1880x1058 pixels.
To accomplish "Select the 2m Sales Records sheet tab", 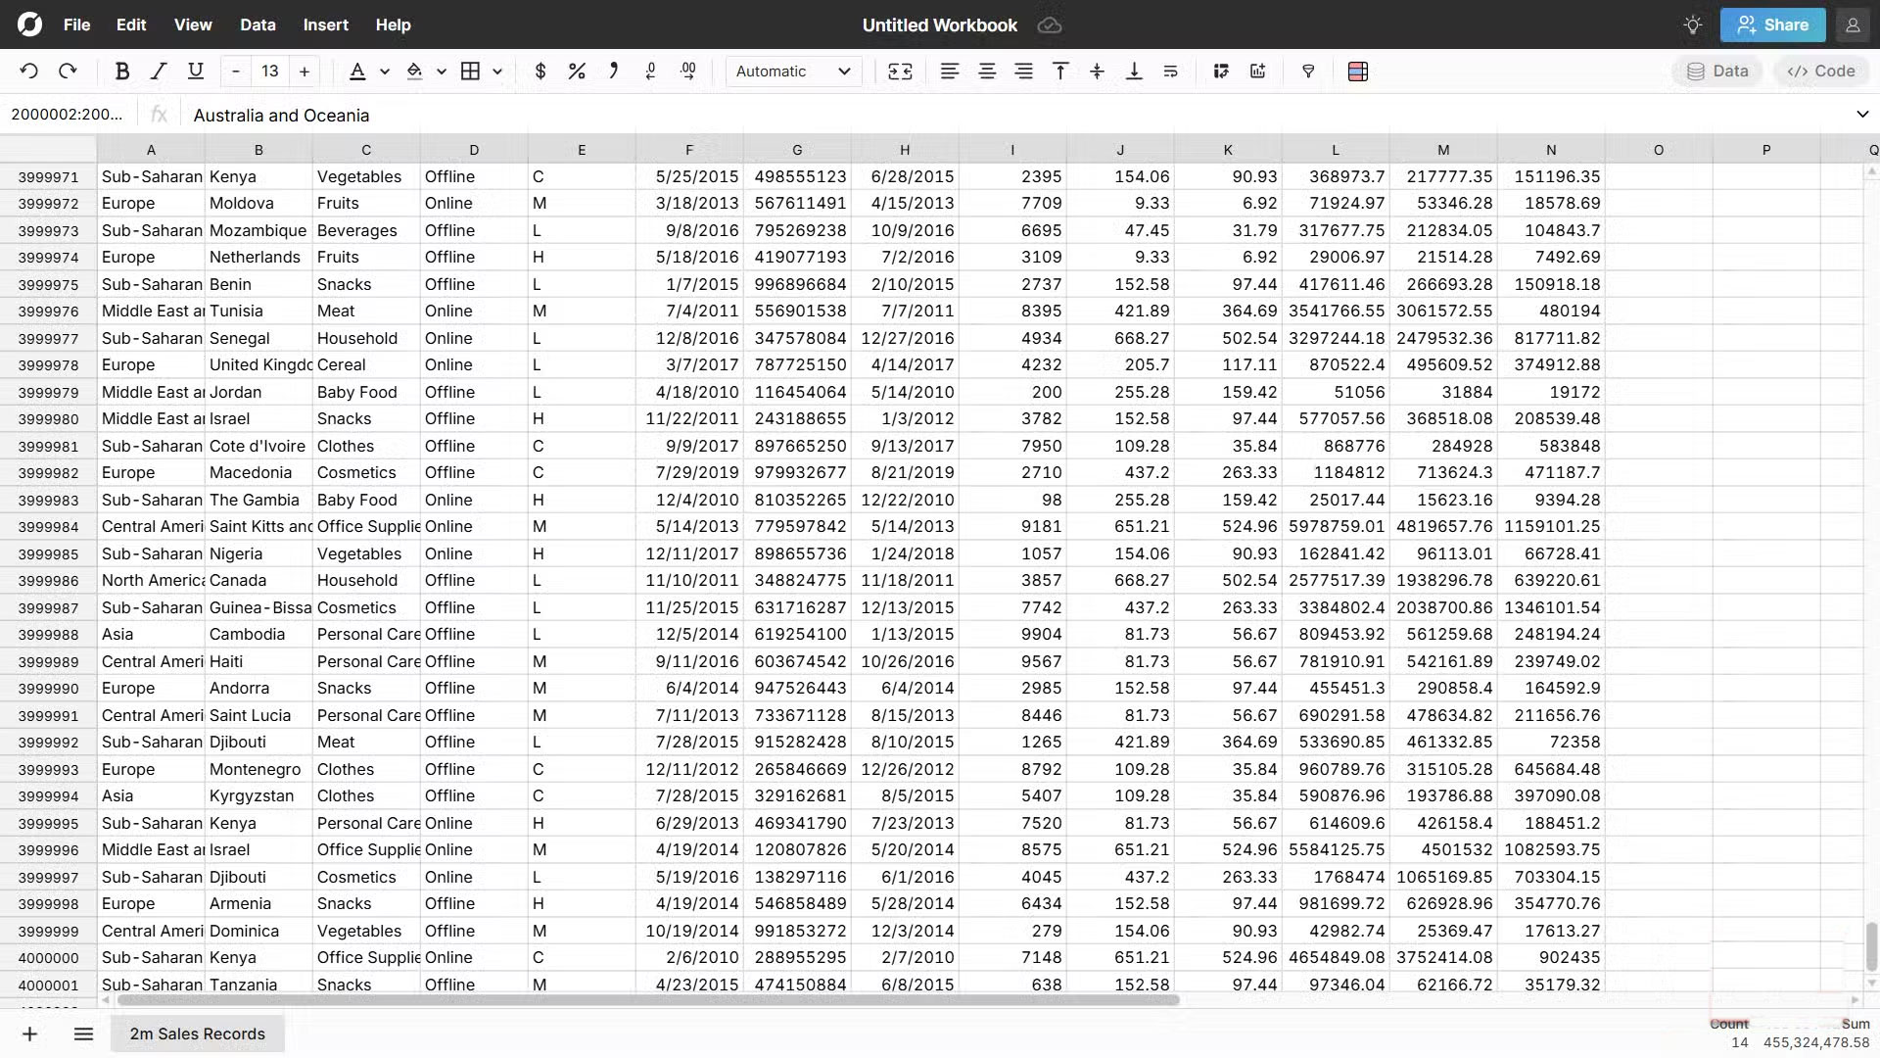I will [197, 1034].
